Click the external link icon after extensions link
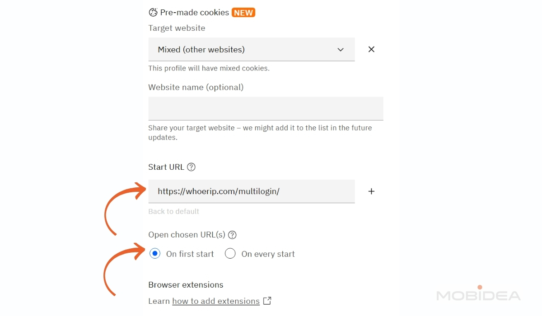Image resolution: width=542 pixels, height=316 pixels. tap(267, 301)
